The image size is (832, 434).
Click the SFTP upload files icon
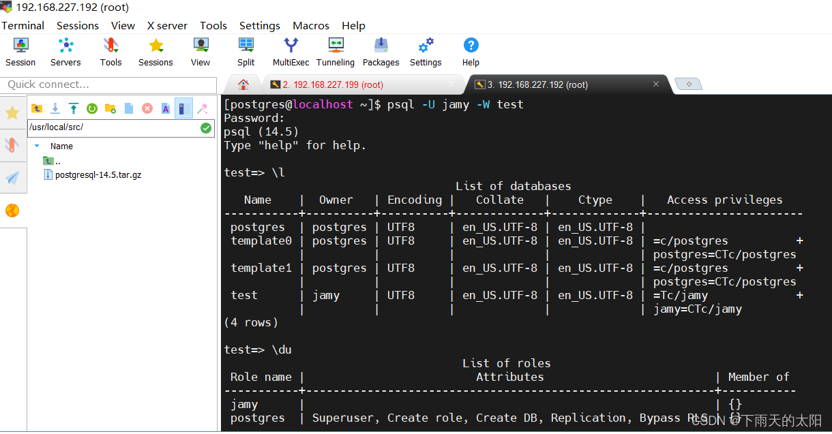(x=74, y=108)
